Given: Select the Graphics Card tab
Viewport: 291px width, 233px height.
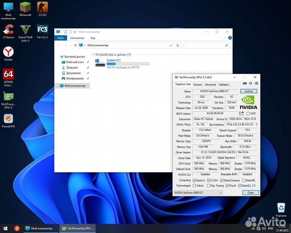Looking at the screenshot, I should tap(183, 84).
